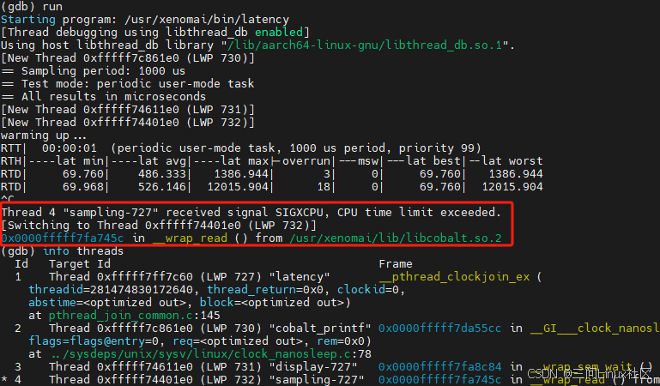Click the 'Target Id' column header

[80, 264]
